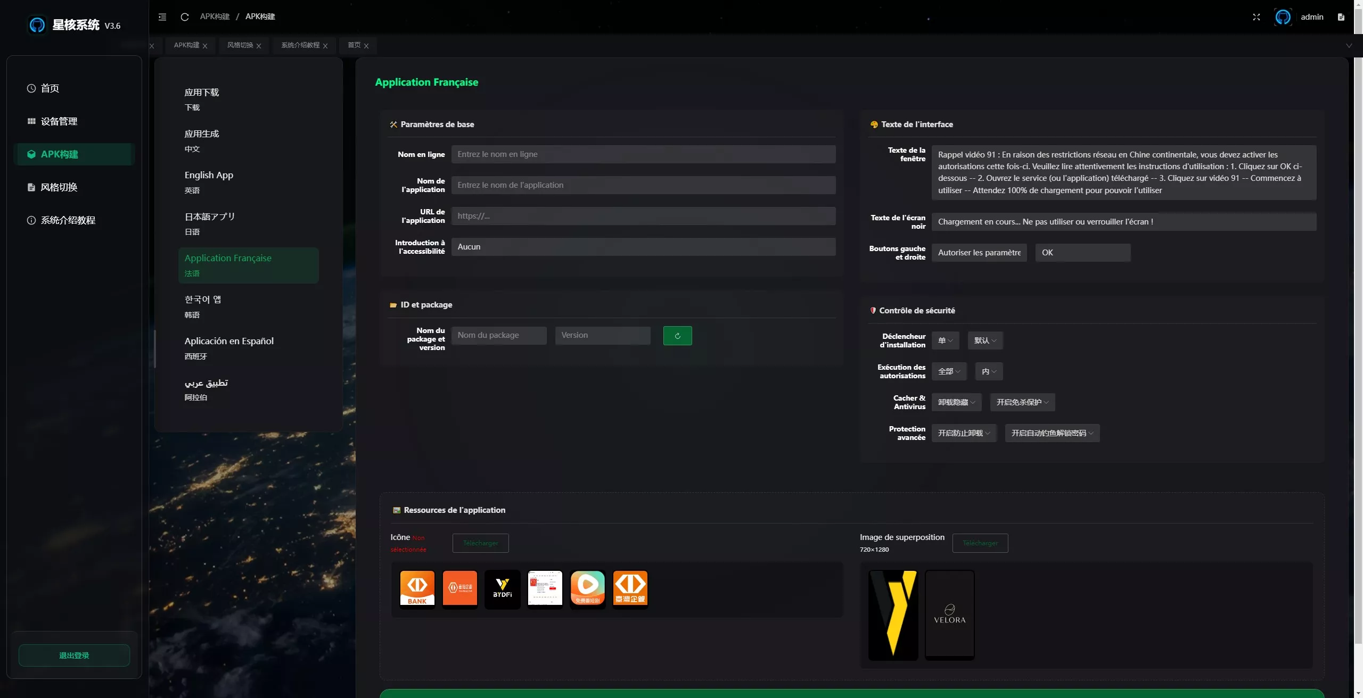The image size is (1363, 698).
Task: Open 设备管理 in the left sidebar
Action: (75, 121)
